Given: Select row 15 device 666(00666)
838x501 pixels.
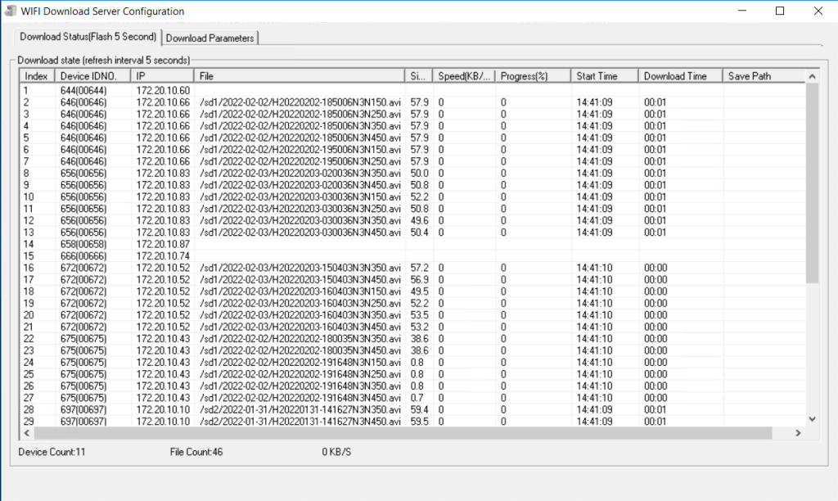Looking at the screenshot, I should pyautogui.click(x=83, y=256).
